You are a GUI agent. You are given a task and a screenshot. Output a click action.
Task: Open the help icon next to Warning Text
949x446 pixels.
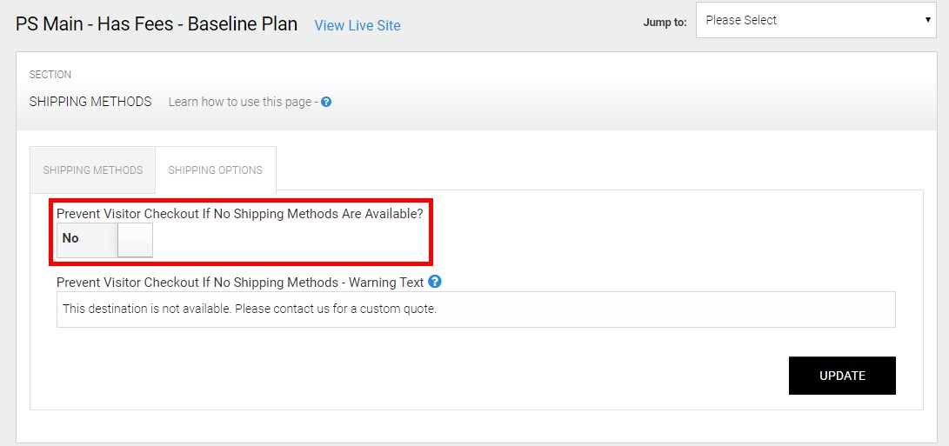tap(435, 282)
